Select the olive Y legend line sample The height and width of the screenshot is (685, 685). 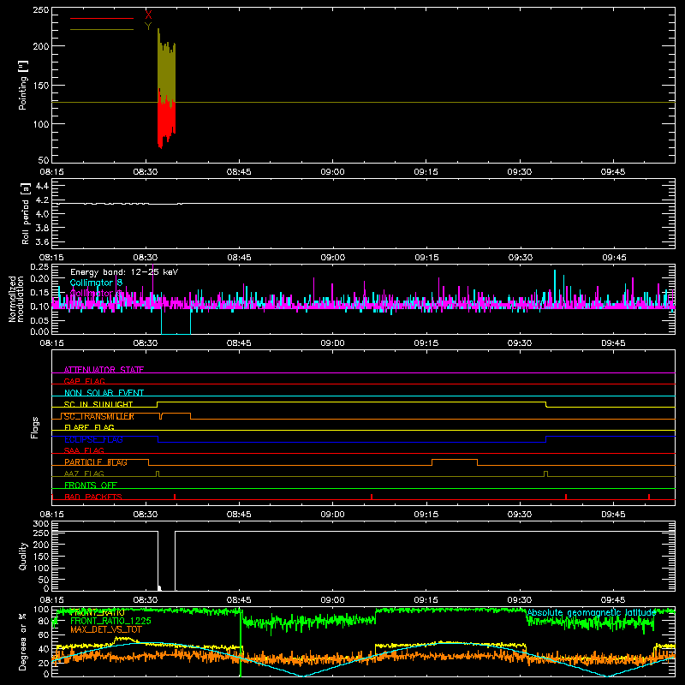(x=102, y=30)
